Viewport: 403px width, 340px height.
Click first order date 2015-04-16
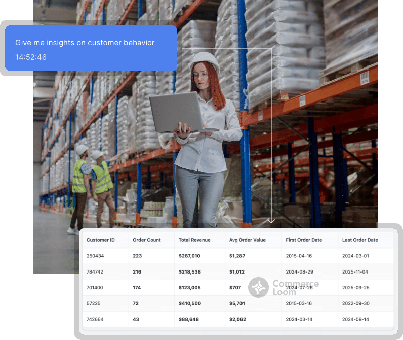pos(299,256)
